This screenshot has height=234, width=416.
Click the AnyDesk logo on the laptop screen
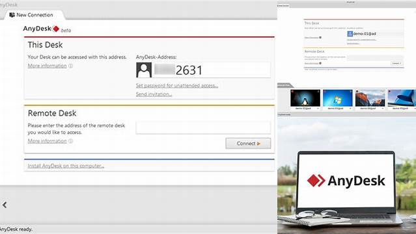click(346, 181)
